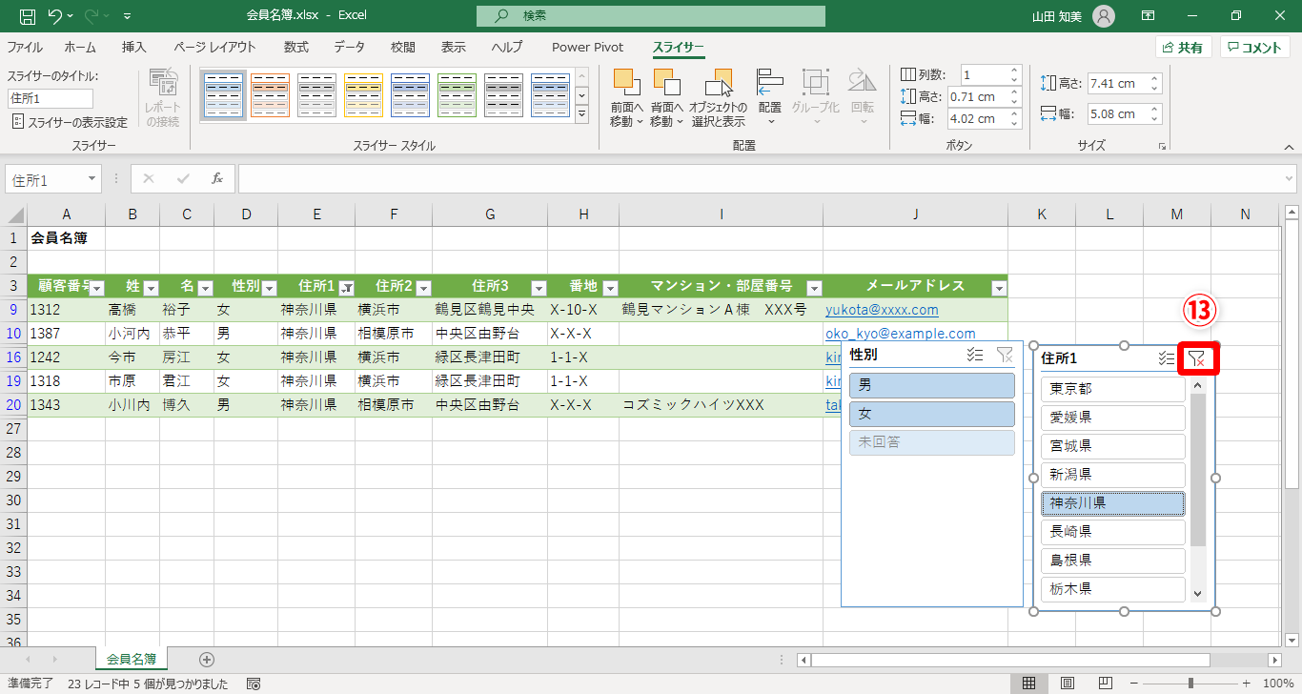Viewport: 1302px width, 694px height.
Task: Switch to Page Break Preview icon
Action: click(1106, 684)
